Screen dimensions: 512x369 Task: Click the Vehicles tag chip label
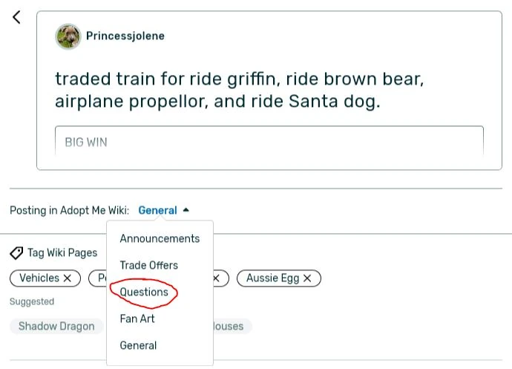click(39, 278)
